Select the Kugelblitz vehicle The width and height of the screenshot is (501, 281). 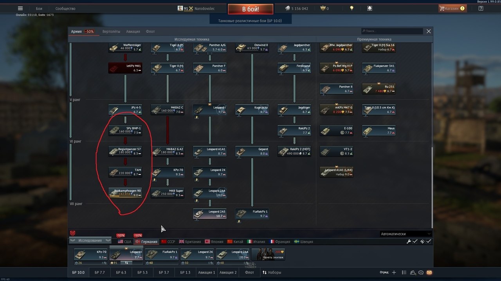click(x=252, y=110)
